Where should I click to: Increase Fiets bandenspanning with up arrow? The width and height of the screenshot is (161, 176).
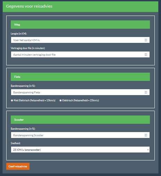[146, 91]
